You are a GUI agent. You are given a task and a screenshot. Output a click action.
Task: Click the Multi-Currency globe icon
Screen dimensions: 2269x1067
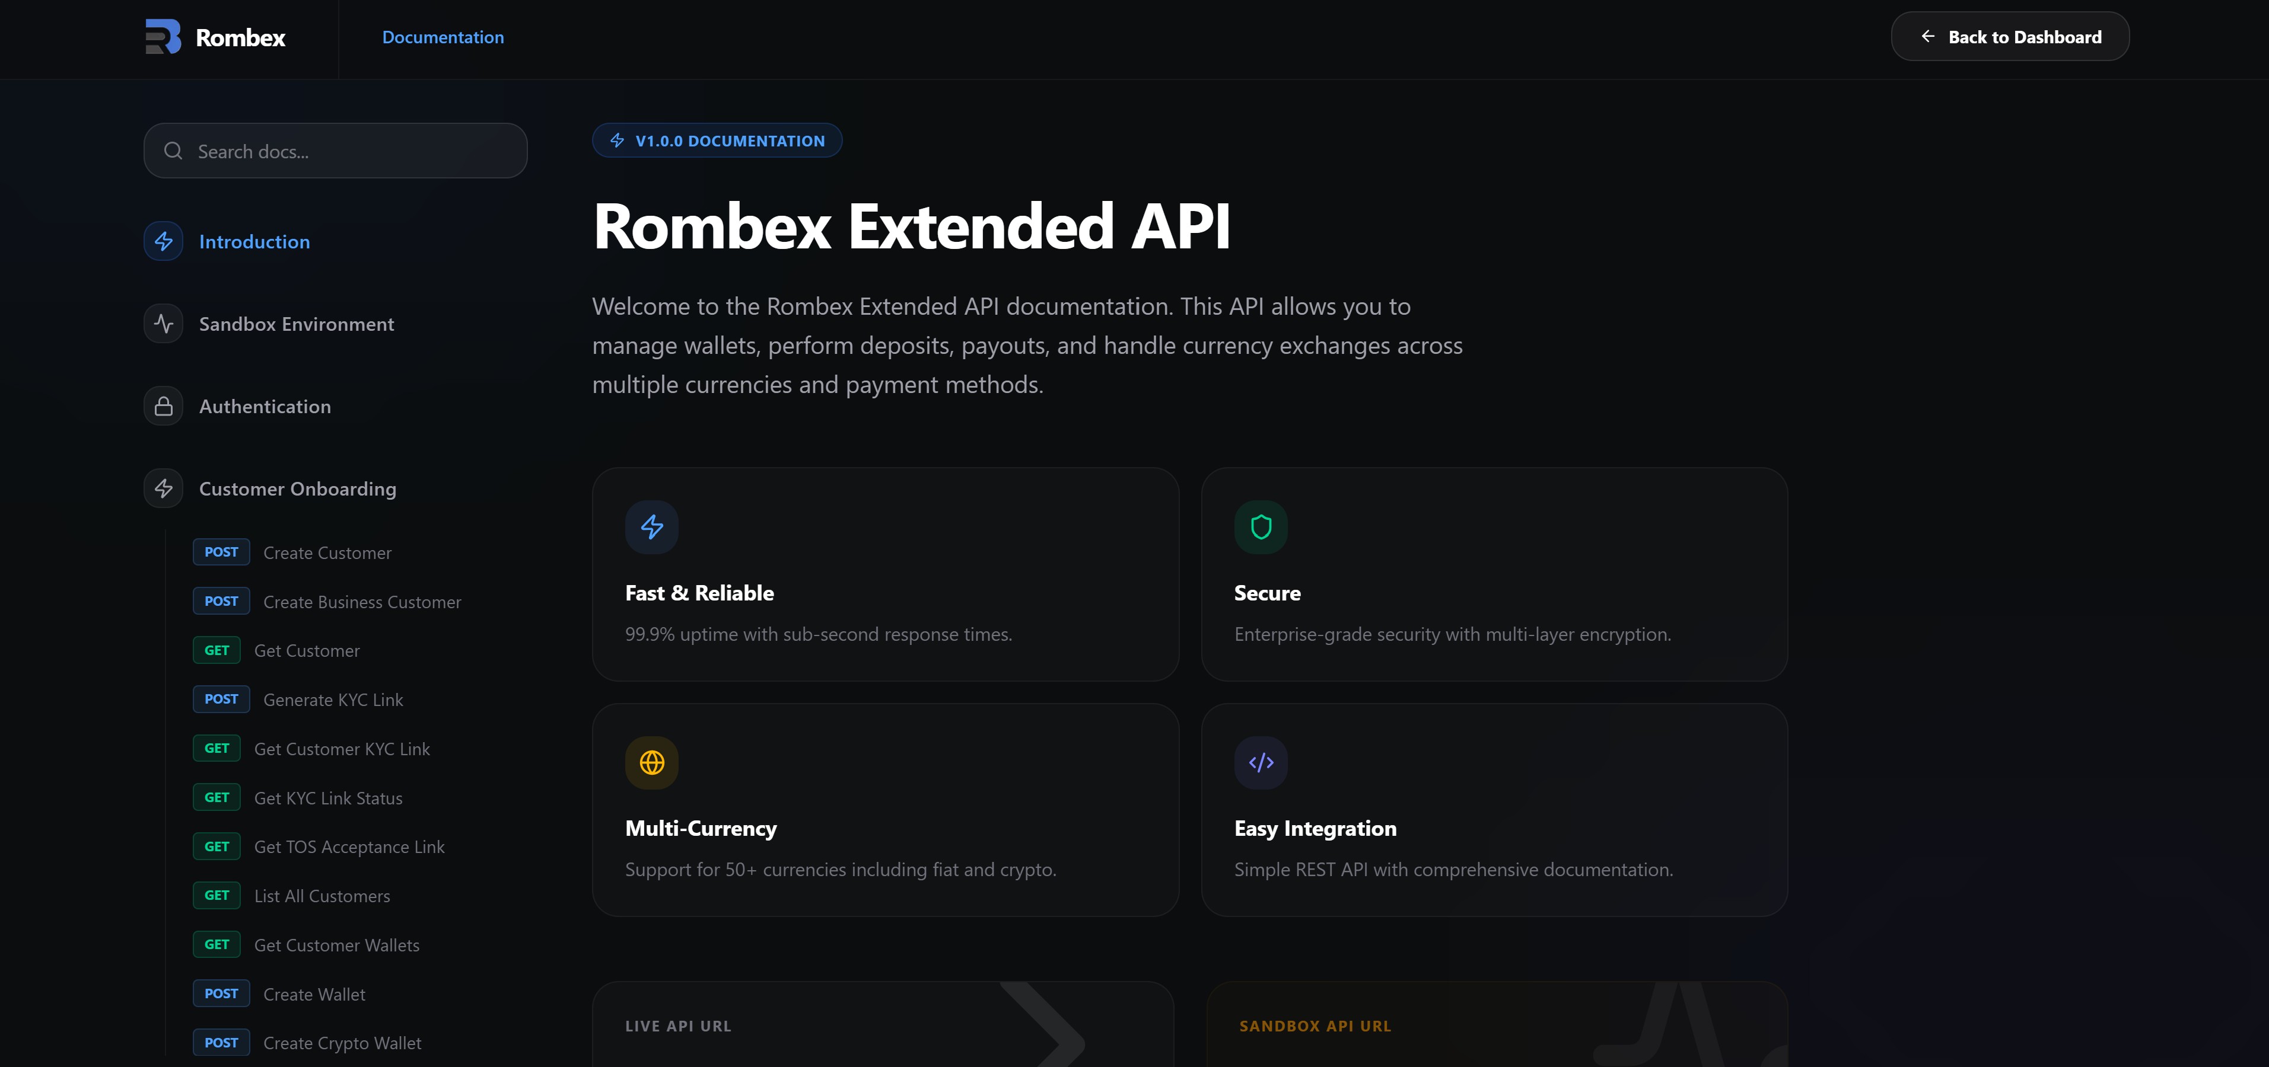pos(652,762)
